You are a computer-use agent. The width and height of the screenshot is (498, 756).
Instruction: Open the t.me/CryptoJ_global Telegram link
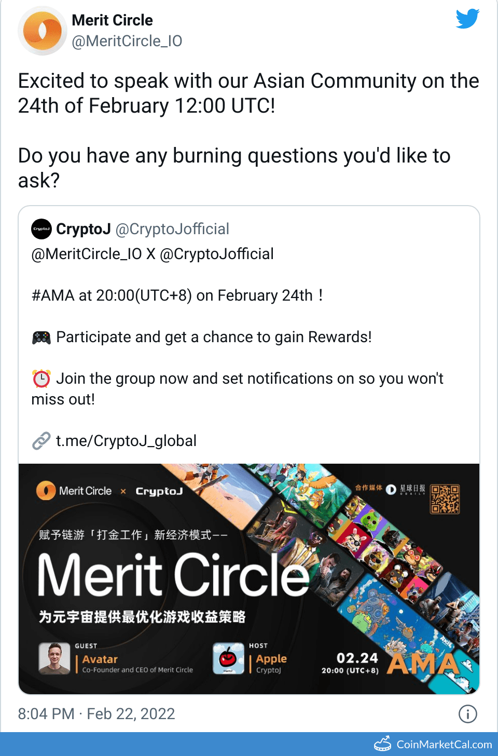(x=126, y=441)
